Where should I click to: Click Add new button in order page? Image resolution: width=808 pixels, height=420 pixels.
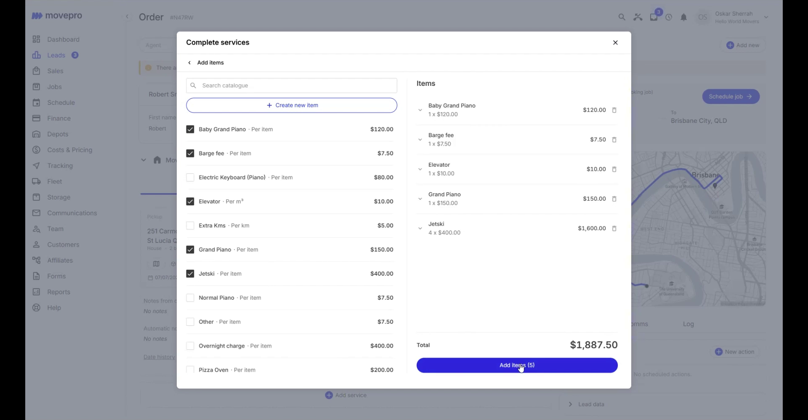(x=743, y=45)
